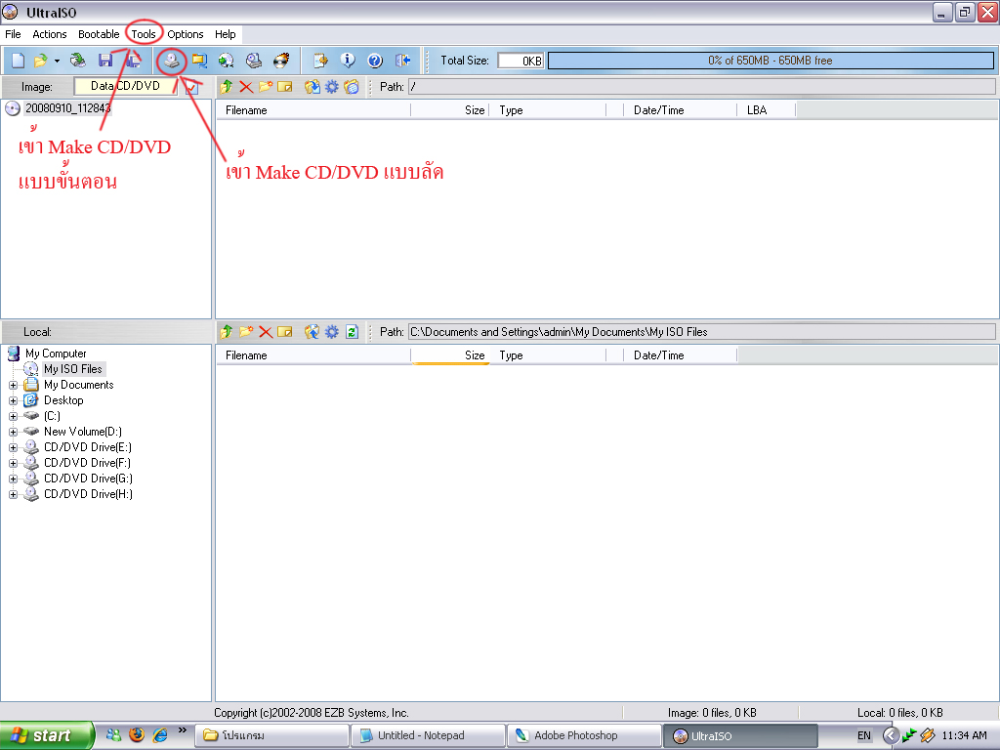Switch to the Adobe Photoshop taskbar button
The image size is (1000, 750).
(585, 736)
